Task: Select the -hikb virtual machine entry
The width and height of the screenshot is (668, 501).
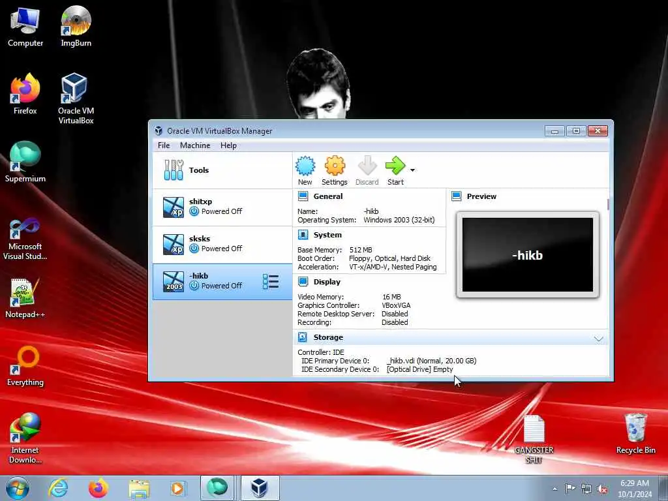Action: 222,282
